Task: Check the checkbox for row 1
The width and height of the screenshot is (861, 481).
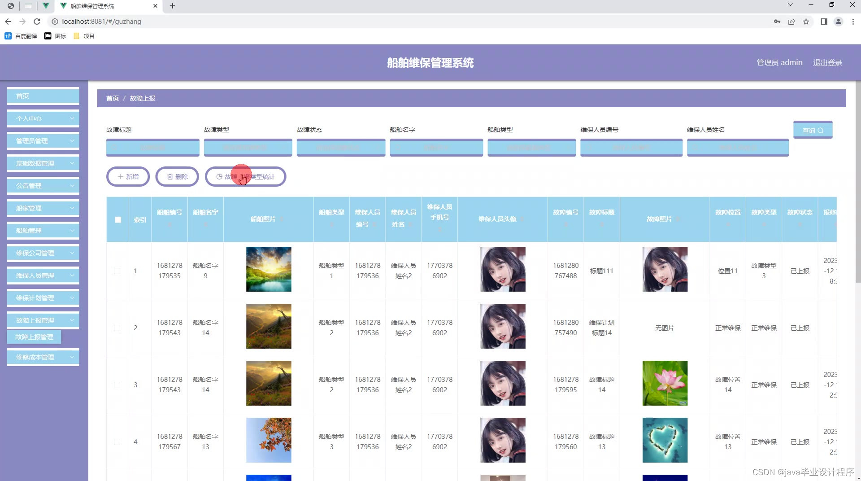Action: (x=117, y=271)
